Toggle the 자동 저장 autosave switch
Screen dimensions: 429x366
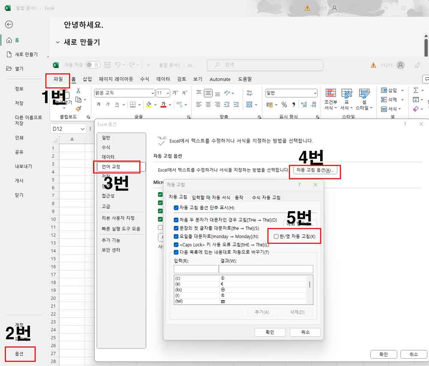(93, 65)
